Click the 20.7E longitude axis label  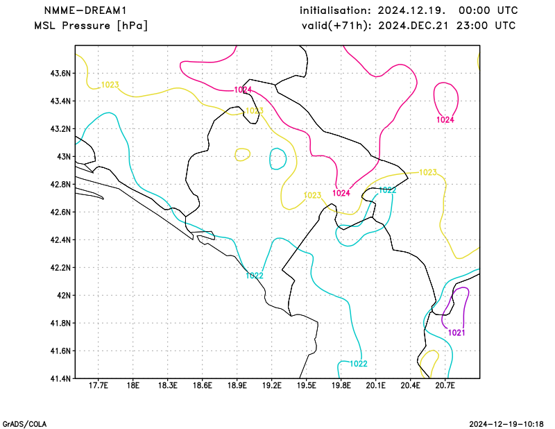(445, 385)
